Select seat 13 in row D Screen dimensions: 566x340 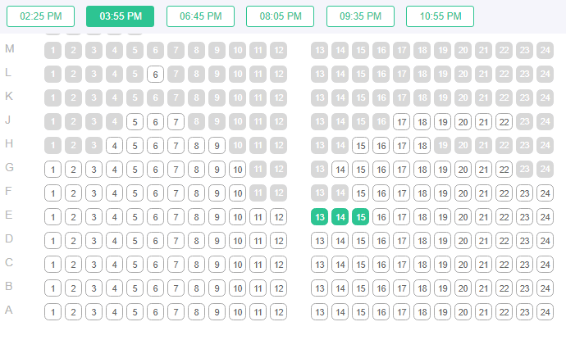(320, 241)
